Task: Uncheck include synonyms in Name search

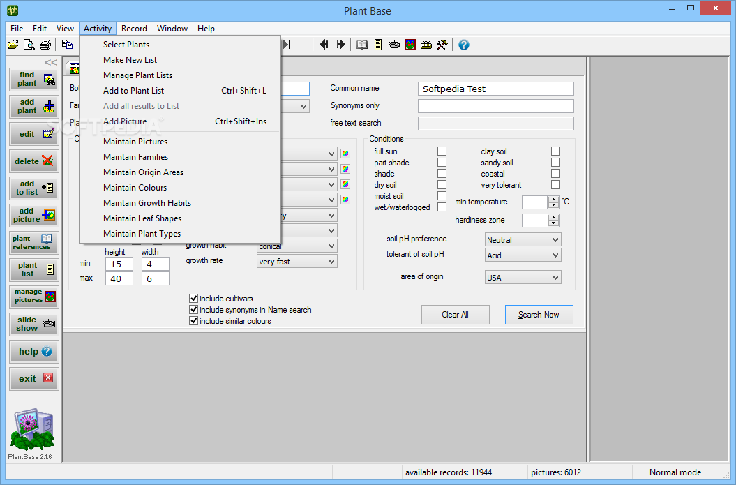Action: pos(193,310)
